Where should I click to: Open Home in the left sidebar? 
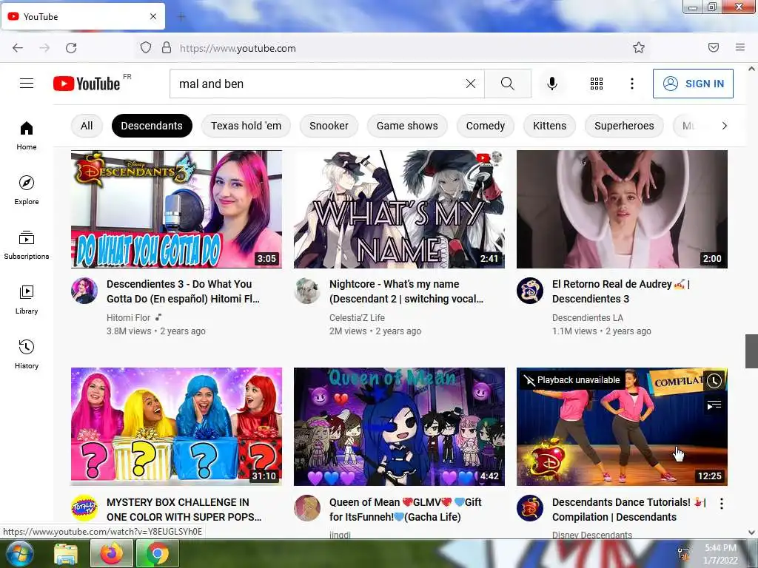coord(27,136)
